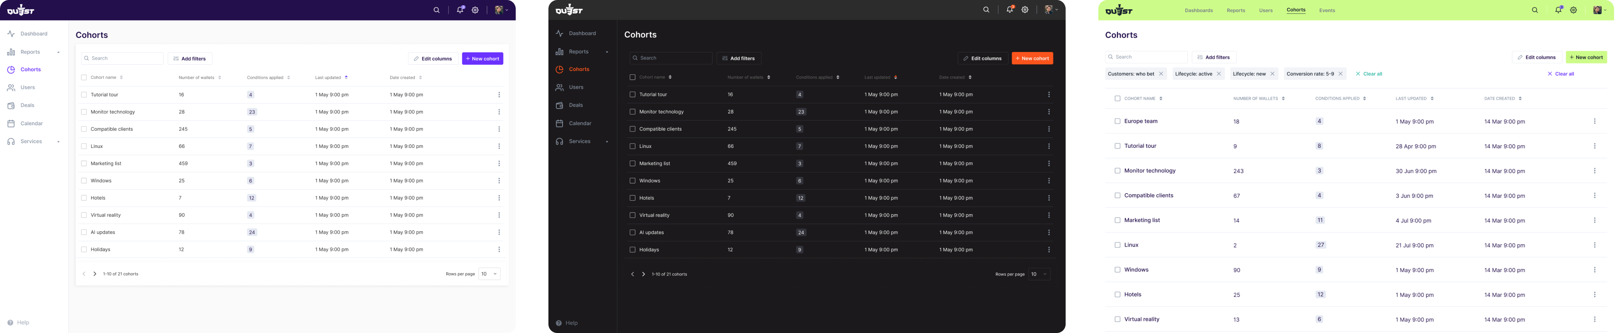This screenshot has height=333, width=1620.
Task: Open user avatar menu in purple-header window
Action: tap(501, 10)
